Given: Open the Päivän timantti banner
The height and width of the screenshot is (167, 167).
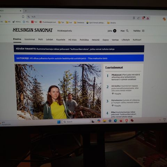Looking at the screenshot, I should point(79,49).
